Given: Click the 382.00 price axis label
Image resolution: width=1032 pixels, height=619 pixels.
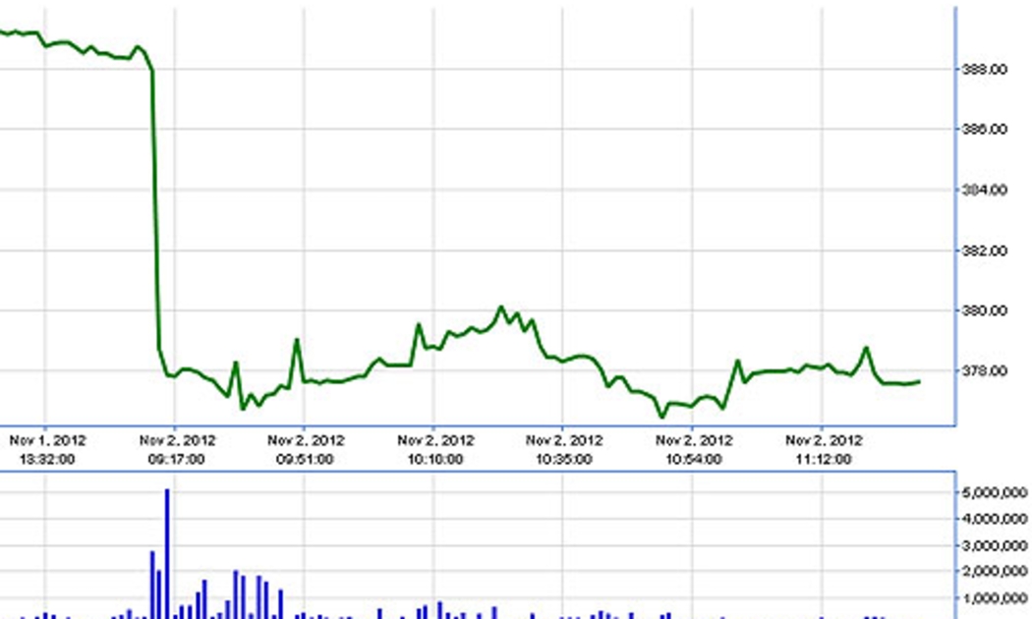Looking at the screenshot, I should (x=984, y=251).
